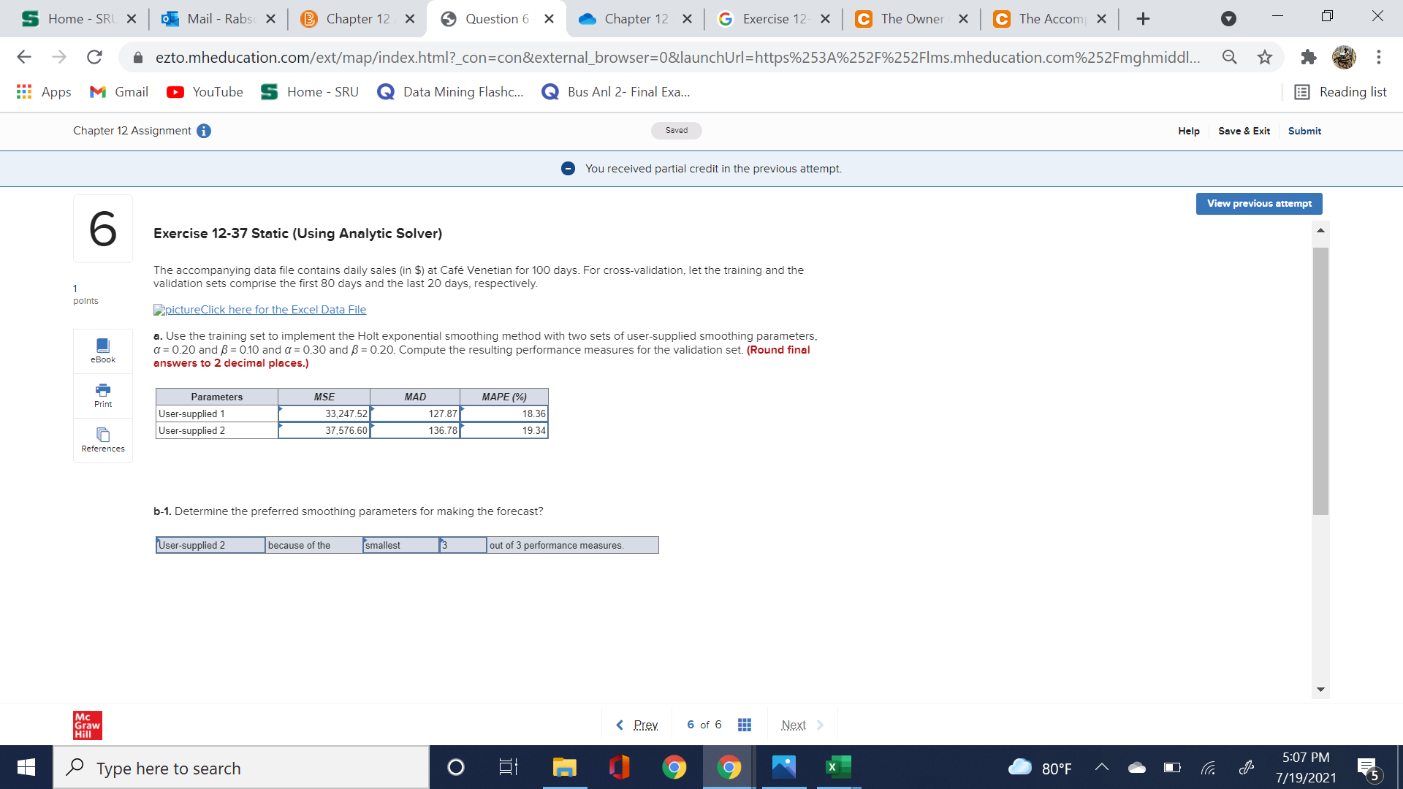Click the Submit button

[1304, 131]
